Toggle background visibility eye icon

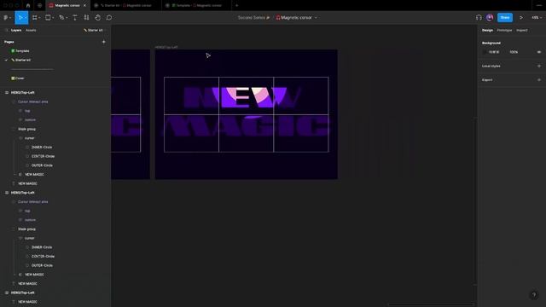538,52
